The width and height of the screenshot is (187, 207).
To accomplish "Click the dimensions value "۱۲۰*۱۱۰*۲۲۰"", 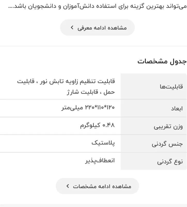I will [99, 107].
